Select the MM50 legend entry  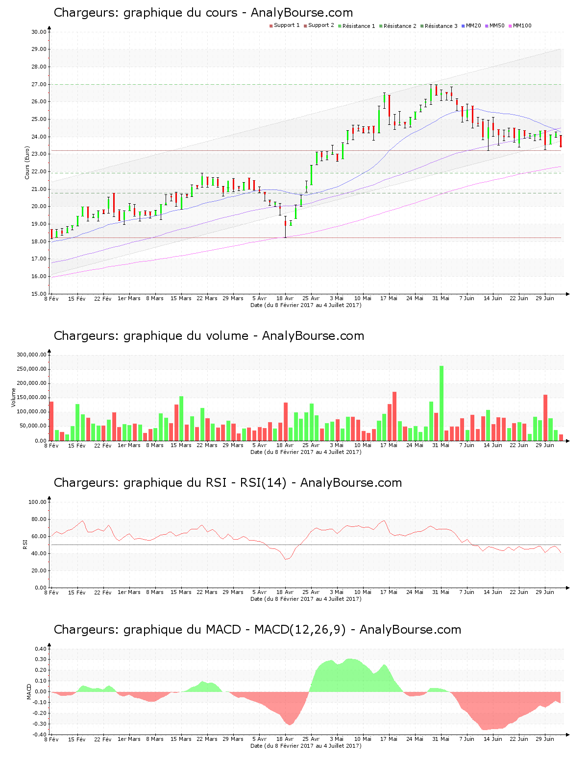coord(494,25)
